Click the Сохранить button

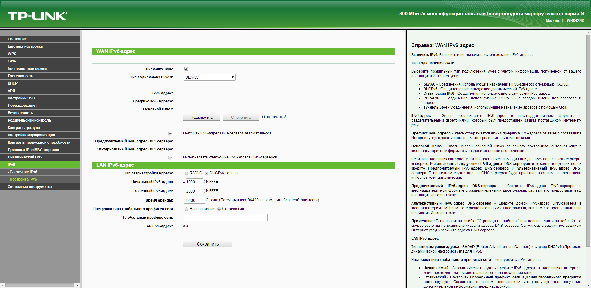tap(208, 244)
